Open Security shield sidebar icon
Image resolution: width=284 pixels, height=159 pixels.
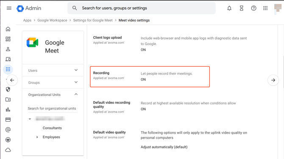pos(8,89)
